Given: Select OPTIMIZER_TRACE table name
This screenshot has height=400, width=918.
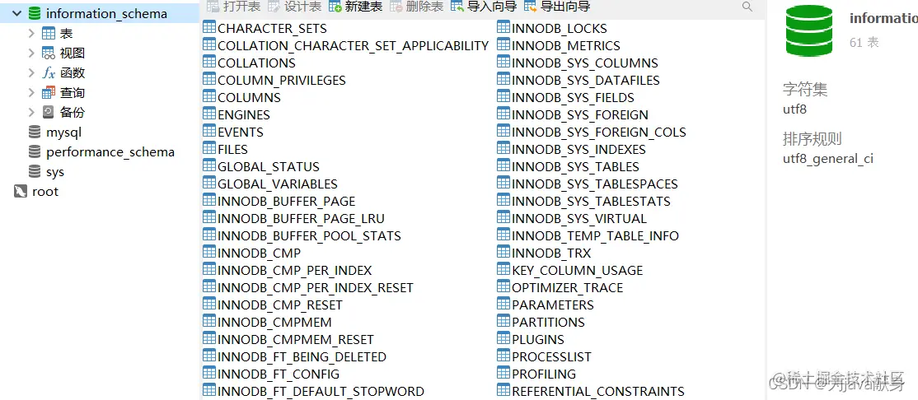Looking at the screenshot, I should (x=568, y=288).
